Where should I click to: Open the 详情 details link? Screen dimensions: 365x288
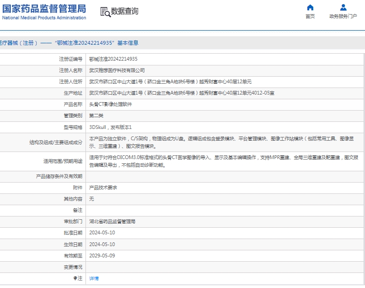(x=94, y=278)
